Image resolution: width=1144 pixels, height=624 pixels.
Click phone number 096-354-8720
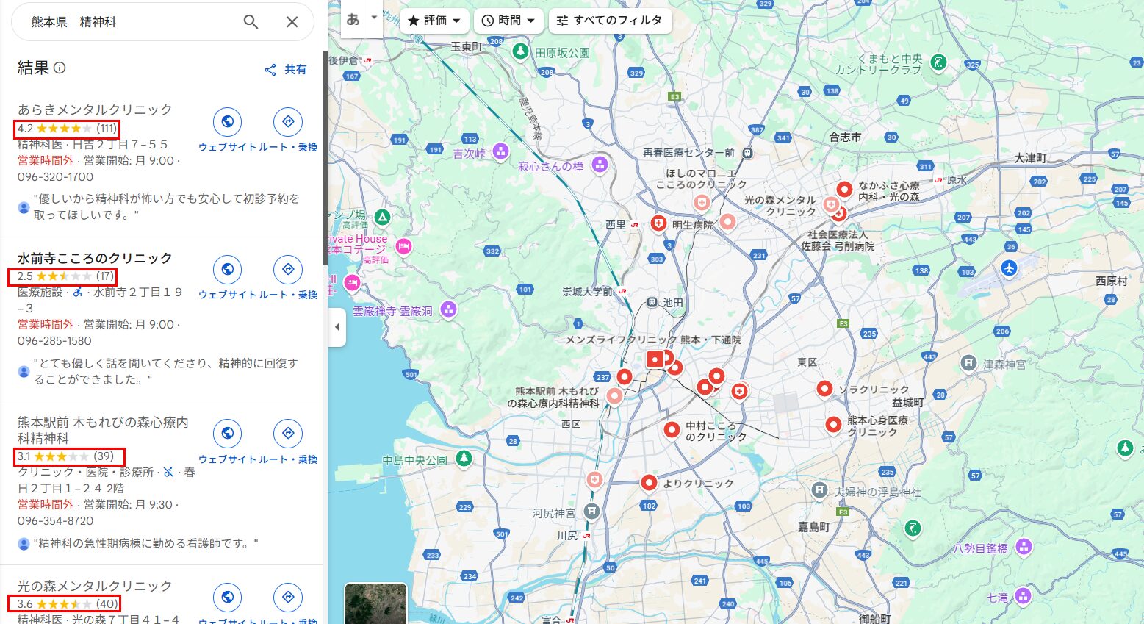[56, 521]
